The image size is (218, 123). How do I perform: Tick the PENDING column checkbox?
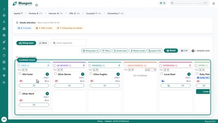tap(90, 65)
